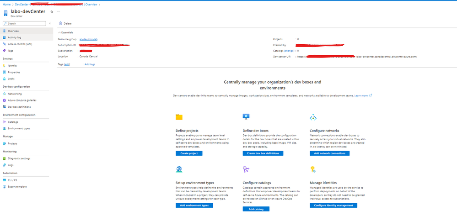The image size is (457, 216).
Task: Click the Catalogs sidebar icon
Action: click(x=5, y=122)
